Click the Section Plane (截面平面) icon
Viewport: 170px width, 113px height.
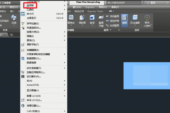[x=101, y=18]
